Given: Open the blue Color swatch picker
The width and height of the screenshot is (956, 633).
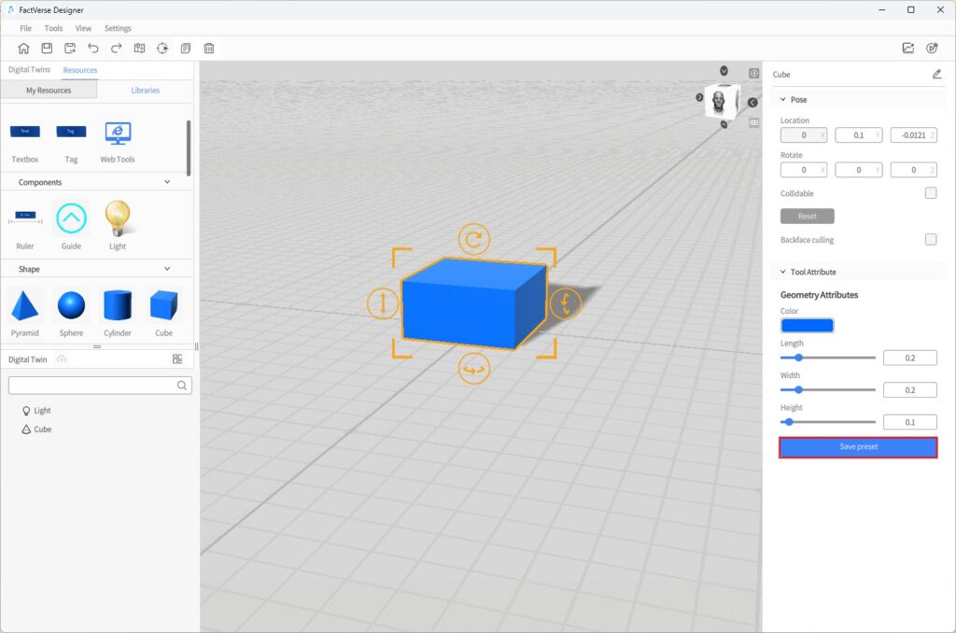Looking at the screenshot, I should (807, 326).
